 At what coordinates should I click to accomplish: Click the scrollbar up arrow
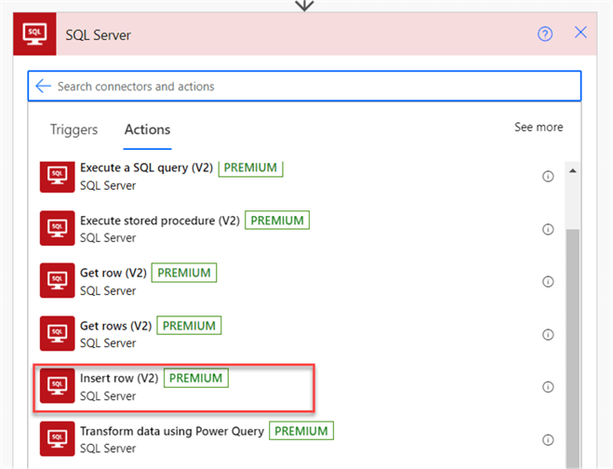click(x=573, y=170)
